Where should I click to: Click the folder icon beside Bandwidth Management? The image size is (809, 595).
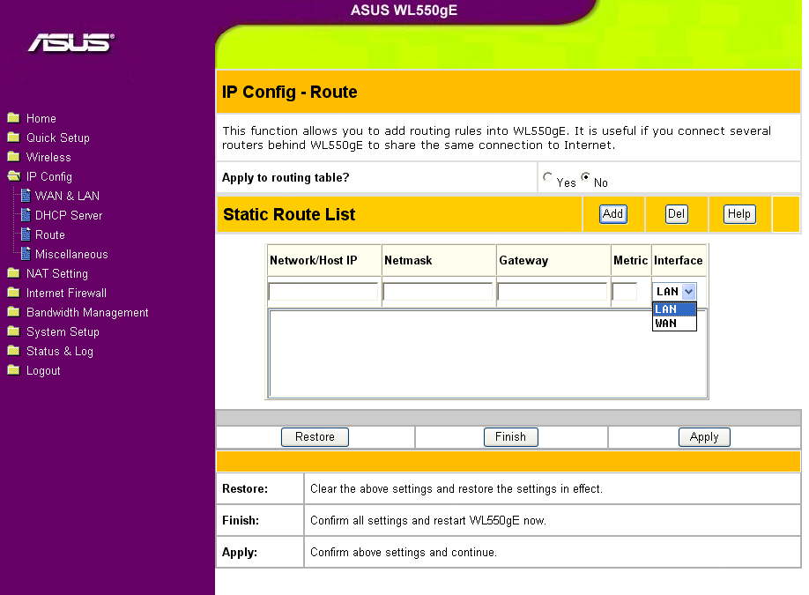coord(14,312)
